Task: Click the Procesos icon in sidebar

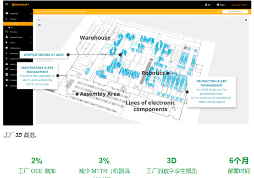Action: [6, 32]
